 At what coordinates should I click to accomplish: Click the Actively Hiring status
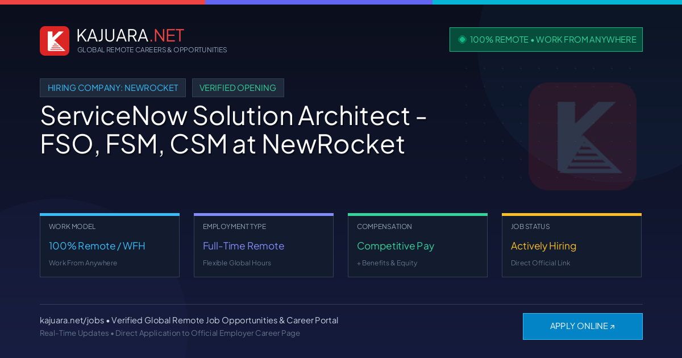coord(543,246)
